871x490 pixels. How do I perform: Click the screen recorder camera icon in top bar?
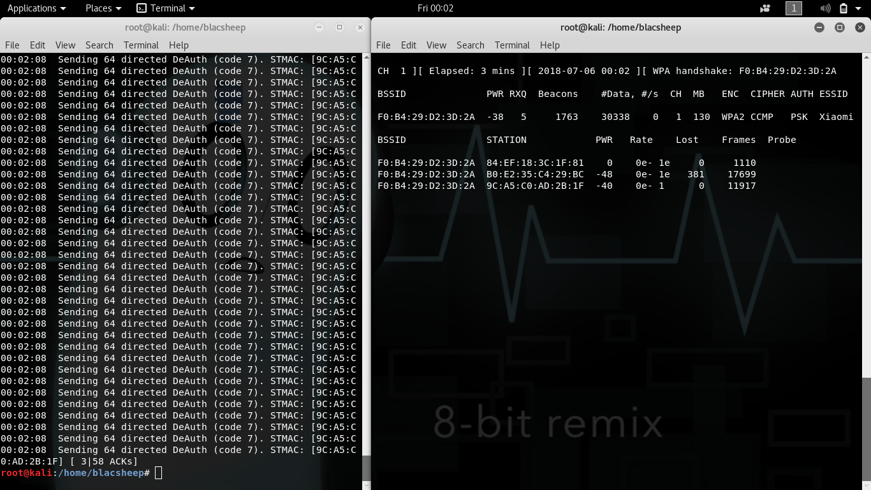[765, 8]
